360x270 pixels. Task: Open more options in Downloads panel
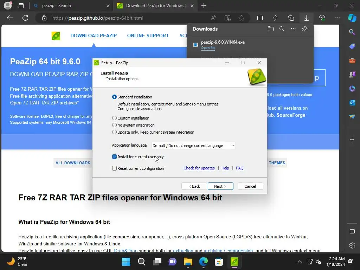coord(293,29)
